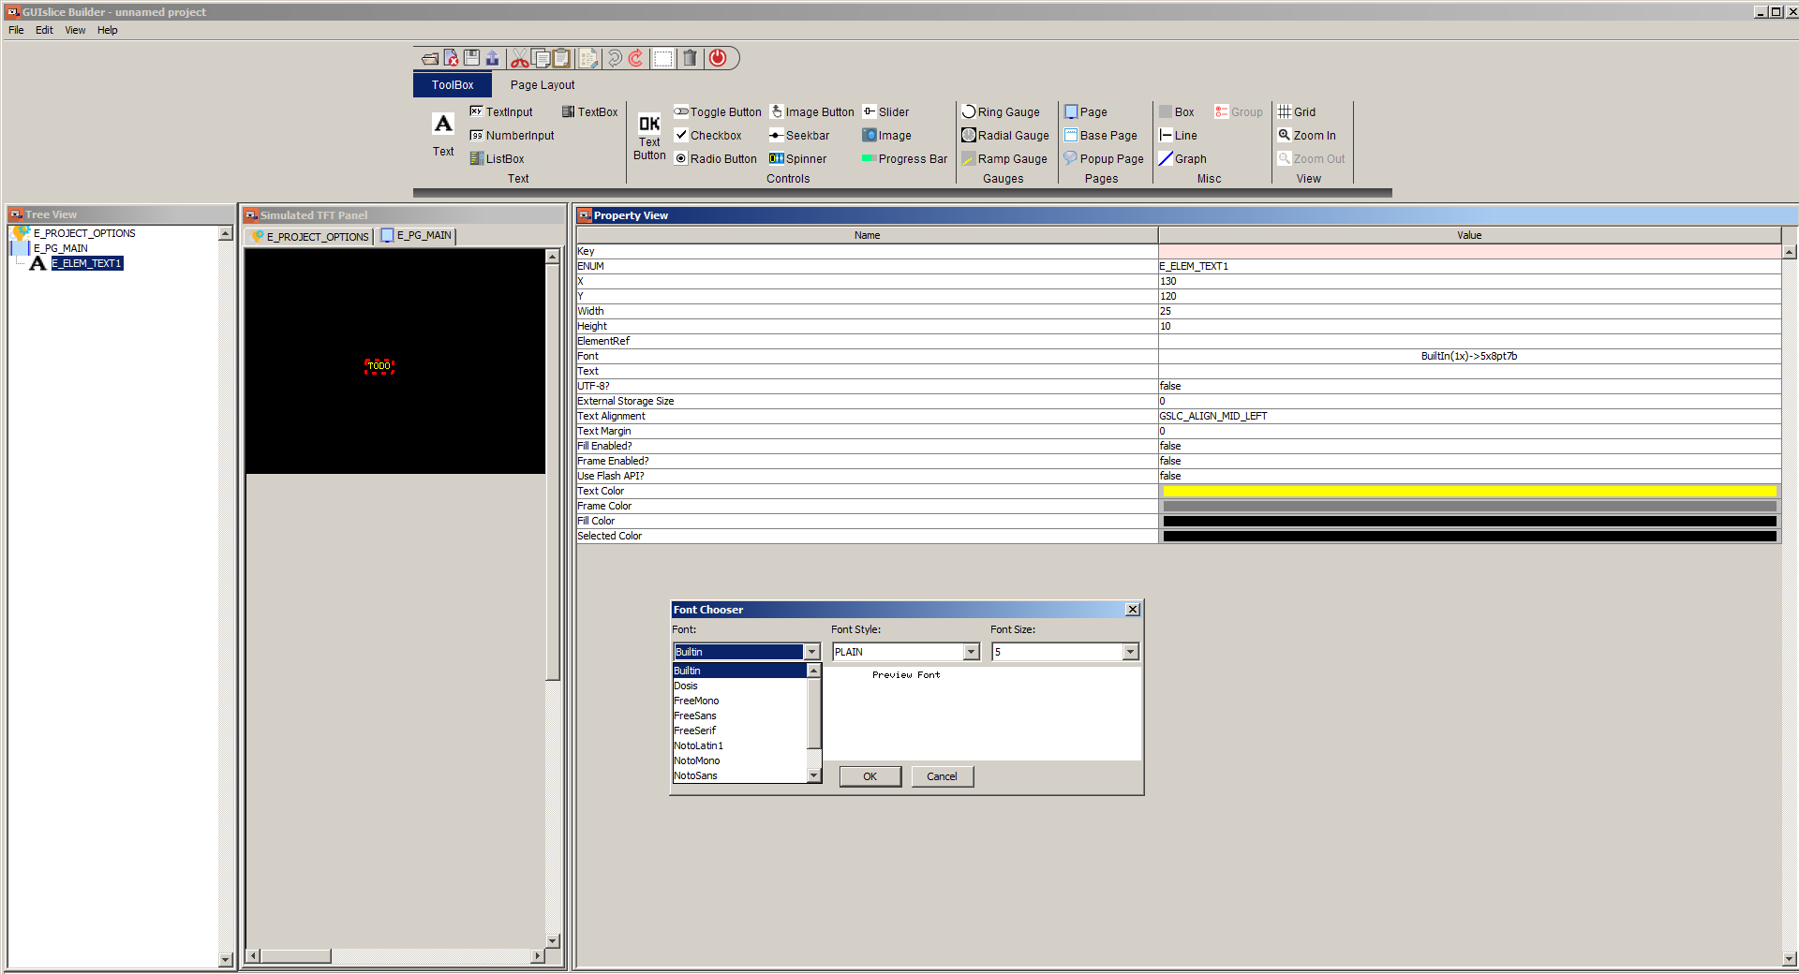Add a Slider control
Viewport: 1799px width, 974px height.
coord(885,111)
